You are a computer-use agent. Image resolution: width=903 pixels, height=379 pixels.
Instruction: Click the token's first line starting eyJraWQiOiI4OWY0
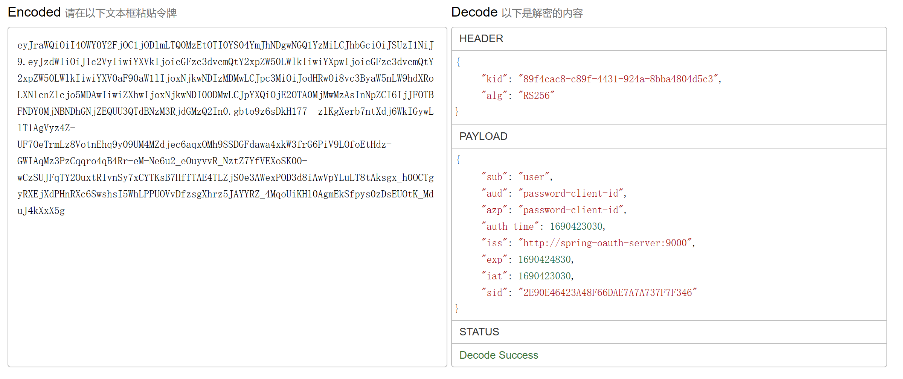226,45
